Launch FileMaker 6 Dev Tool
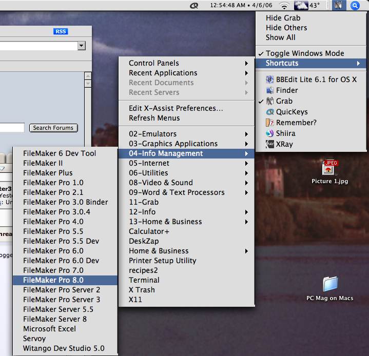Viewport: 369px width, 356px height. coord(65,153)
